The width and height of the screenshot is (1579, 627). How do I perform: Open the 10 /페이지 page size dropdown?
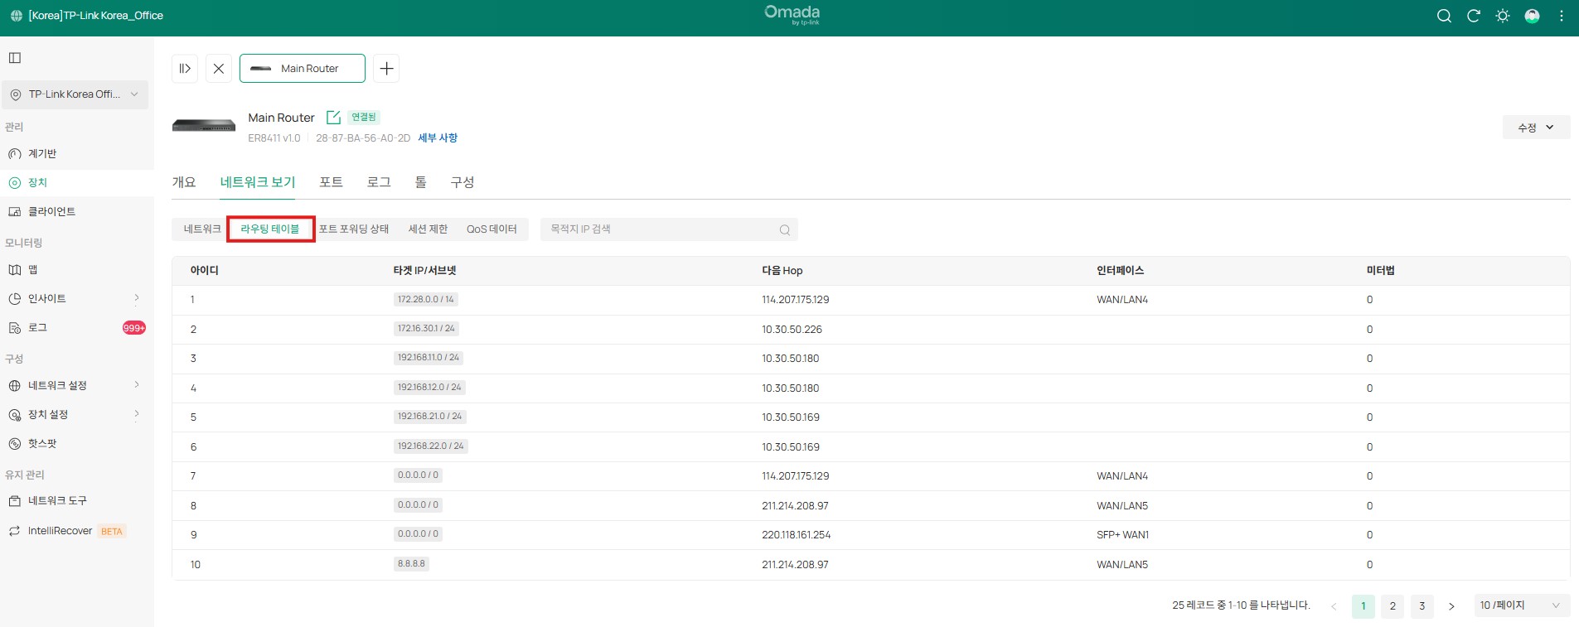pos(1519,605)
